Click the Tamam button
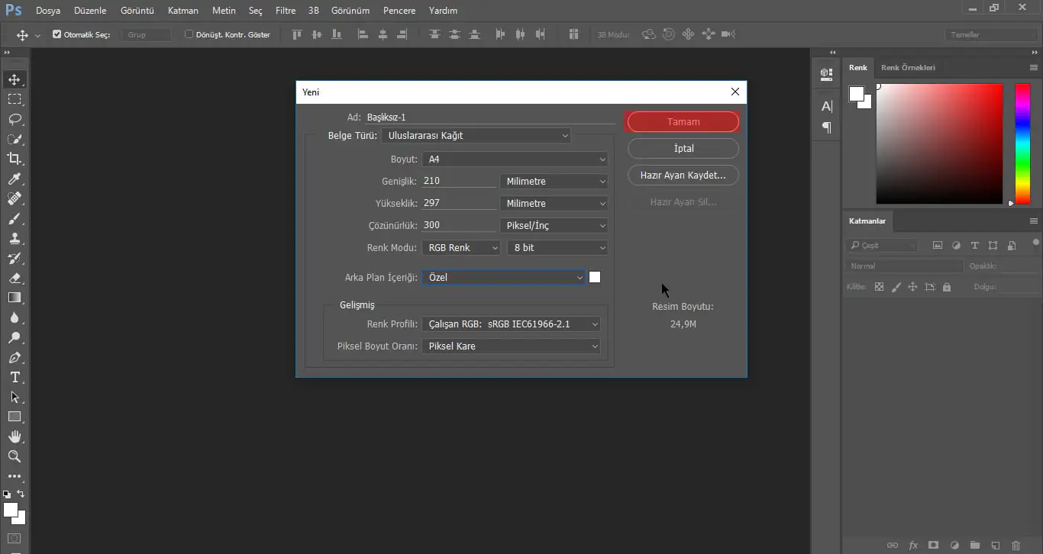Image resolution: width=1043 pixels, height=554 pixels. pyautogui.click(x=683, y=122)
